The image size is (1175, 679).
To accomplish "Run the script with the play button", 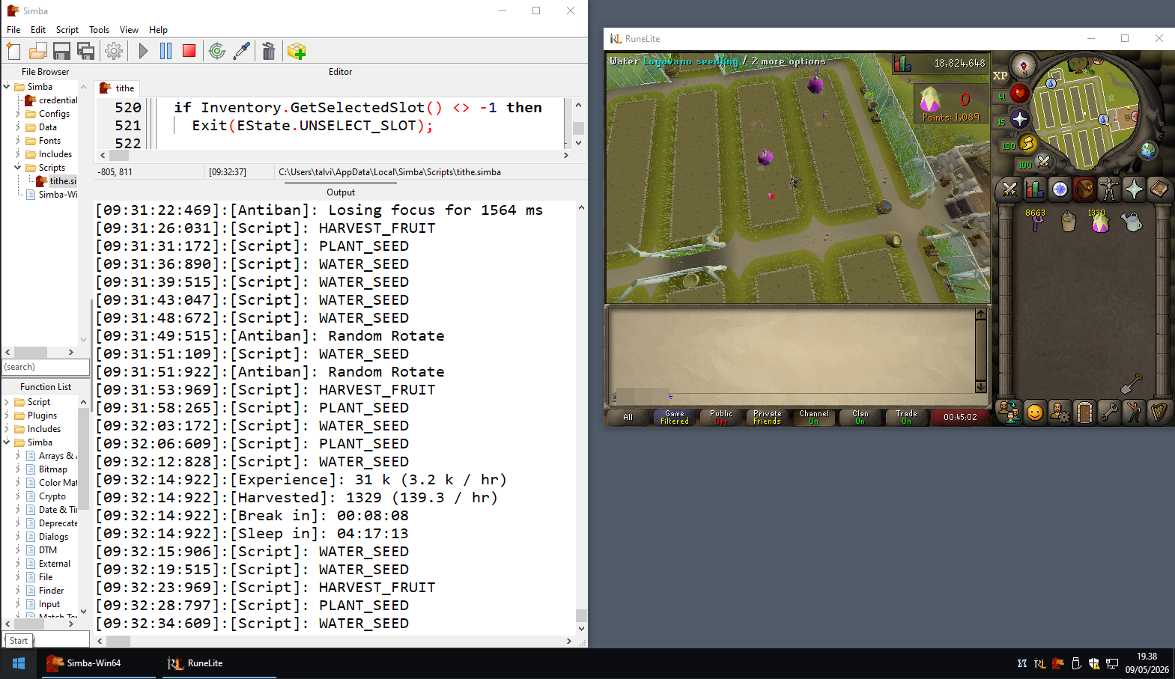I will pos(144,51).
